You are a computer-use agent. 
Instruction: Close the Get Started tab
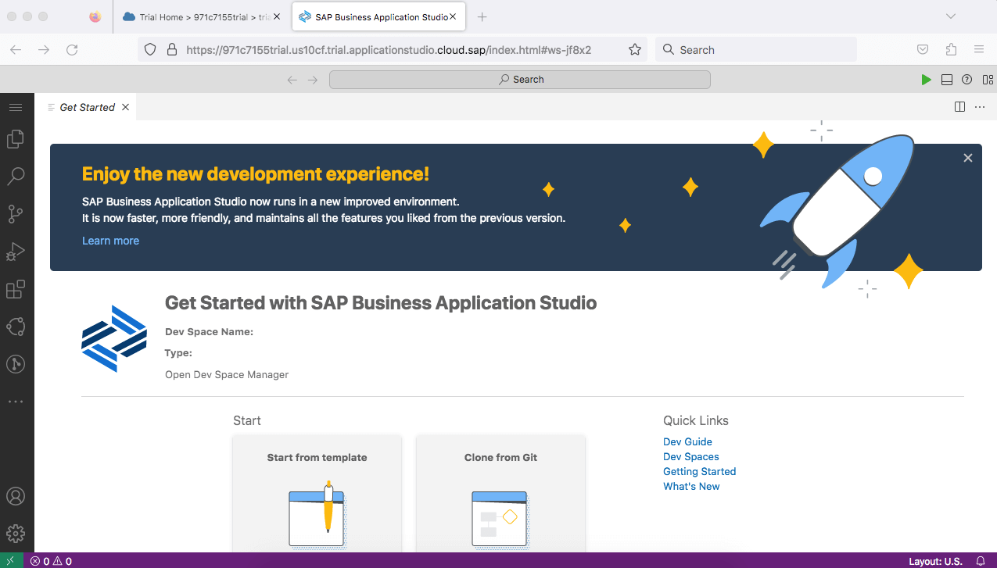click(x=125, y=107)
